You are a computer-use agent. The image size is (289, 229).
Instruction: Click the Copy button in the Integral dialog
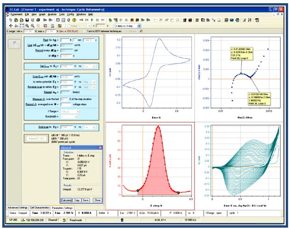pyautogui.click(x=77, y=200)
